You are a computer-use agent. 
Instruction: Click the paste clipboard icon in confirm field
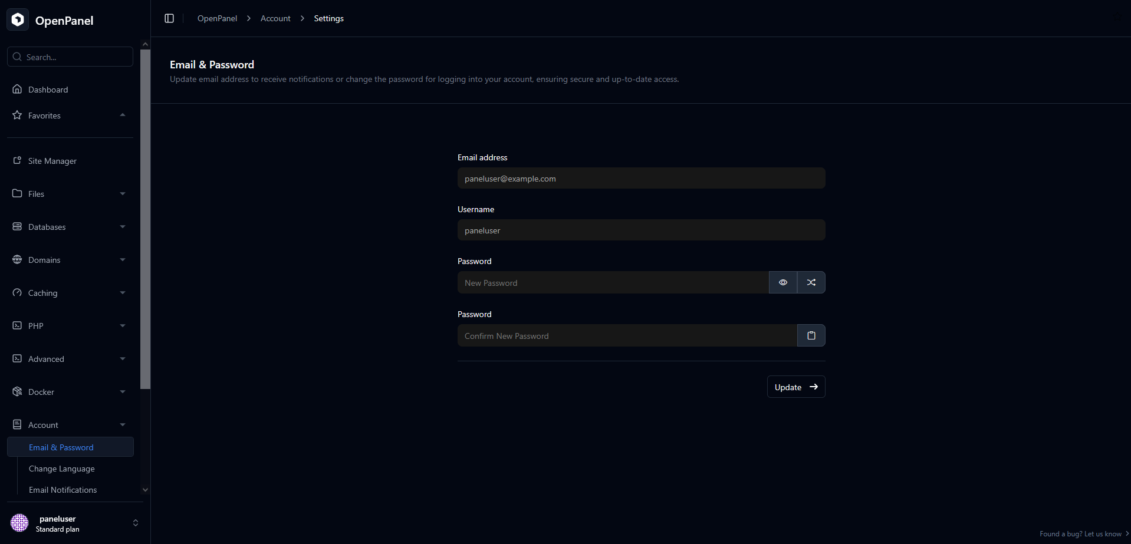[x=811, y=335]
